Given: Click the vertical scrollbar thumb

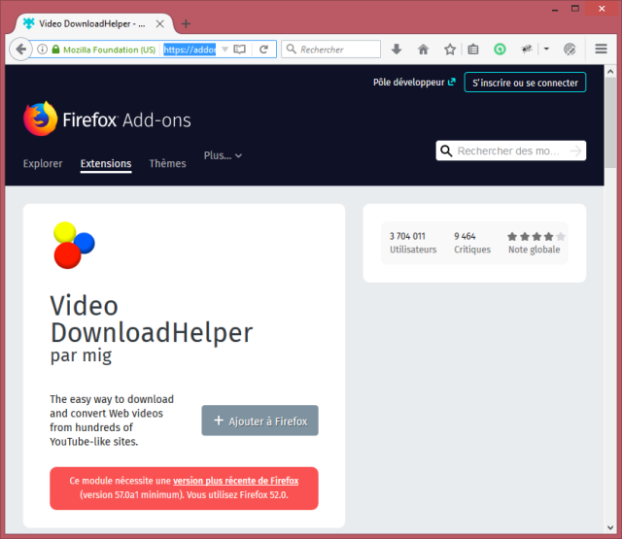Looking at the screenshot, I should (610, 123).
